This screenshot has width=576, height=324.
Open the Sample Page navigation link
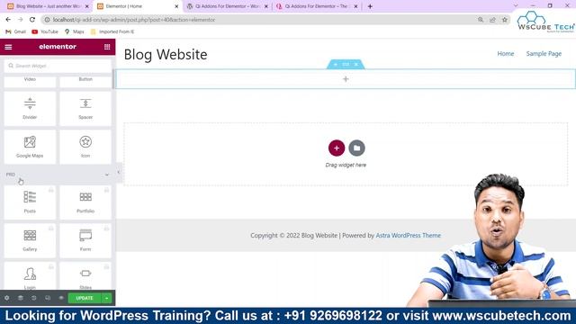coord(544,54)
